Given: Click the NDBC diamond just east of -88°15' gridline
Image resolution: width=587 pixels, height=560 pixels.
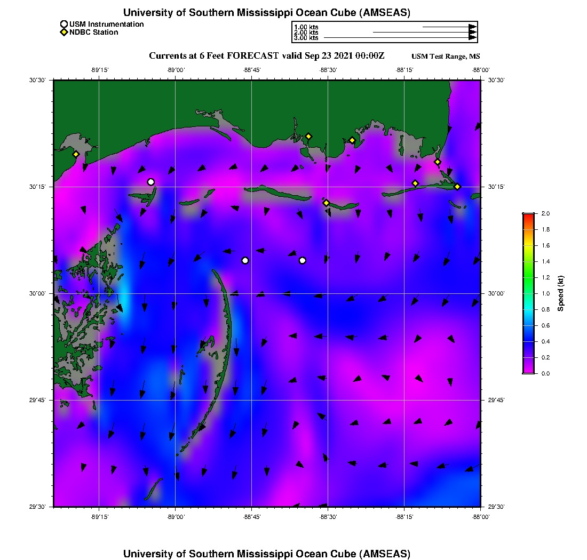Looking at the screenshot, I should coord(415,183).
